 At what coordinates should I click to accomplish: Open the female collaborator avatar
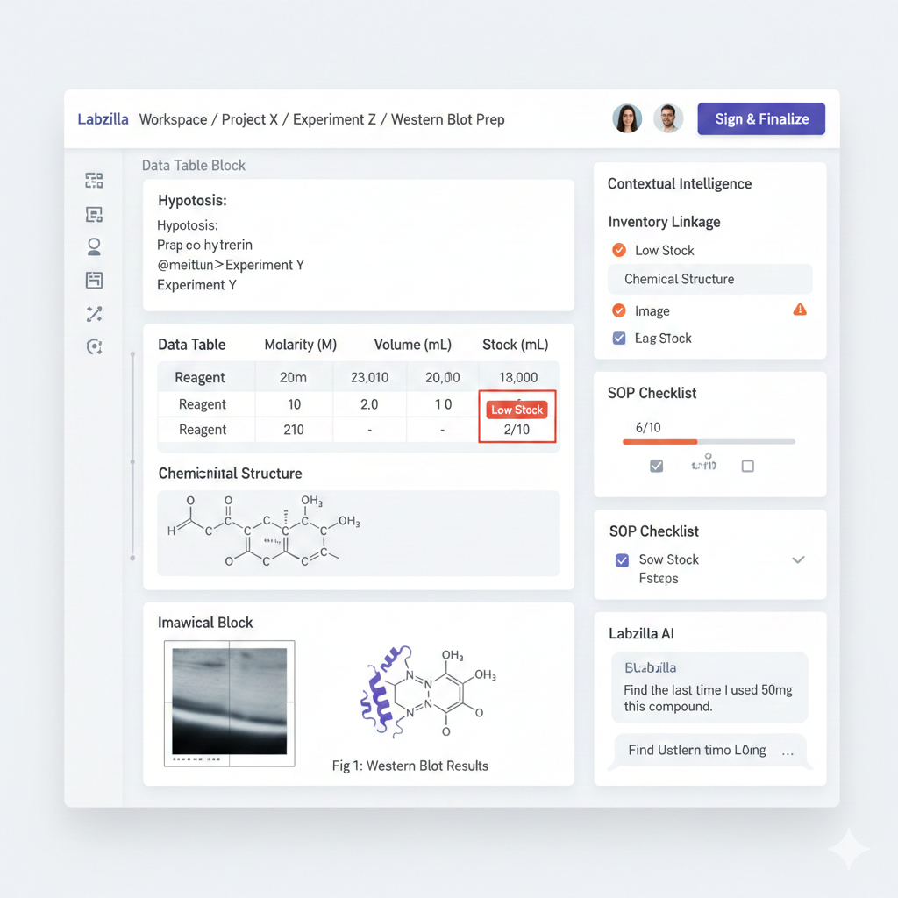pyautogui.click(x=627, y=119)
